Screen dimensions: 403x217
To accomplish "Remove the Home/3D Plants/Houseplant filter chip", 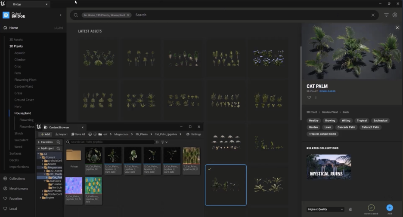I will click(128, 15).
